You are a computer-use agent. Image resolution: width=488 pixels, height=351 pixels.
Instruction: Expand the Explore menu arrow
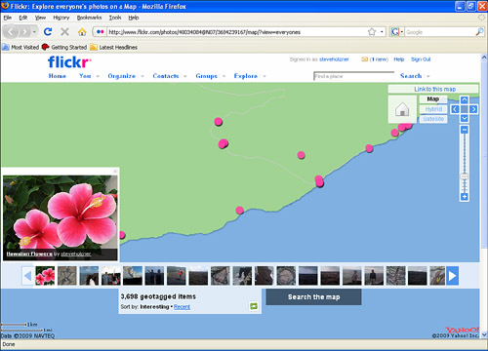264,76
